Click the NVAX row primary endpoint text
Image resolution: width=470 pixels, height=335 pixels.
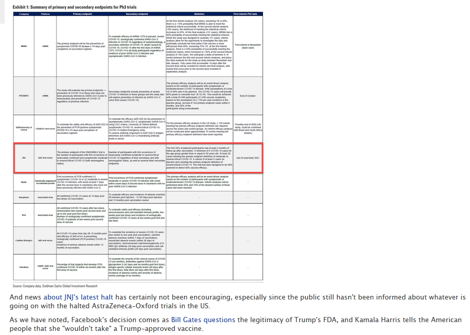tap(82, 182)
